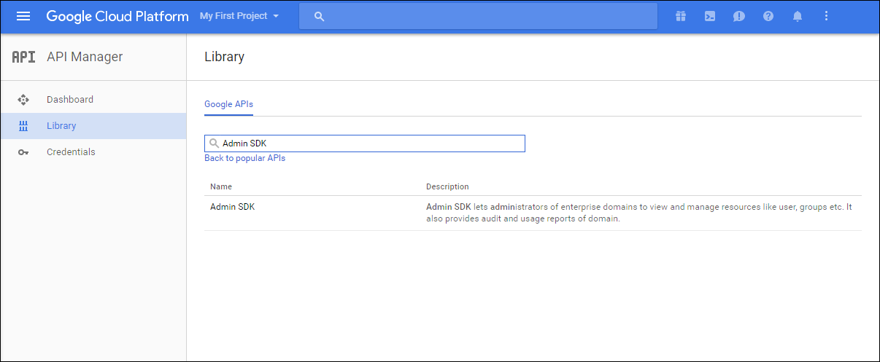Click the gift free trial icon

[x=681, y=16]
